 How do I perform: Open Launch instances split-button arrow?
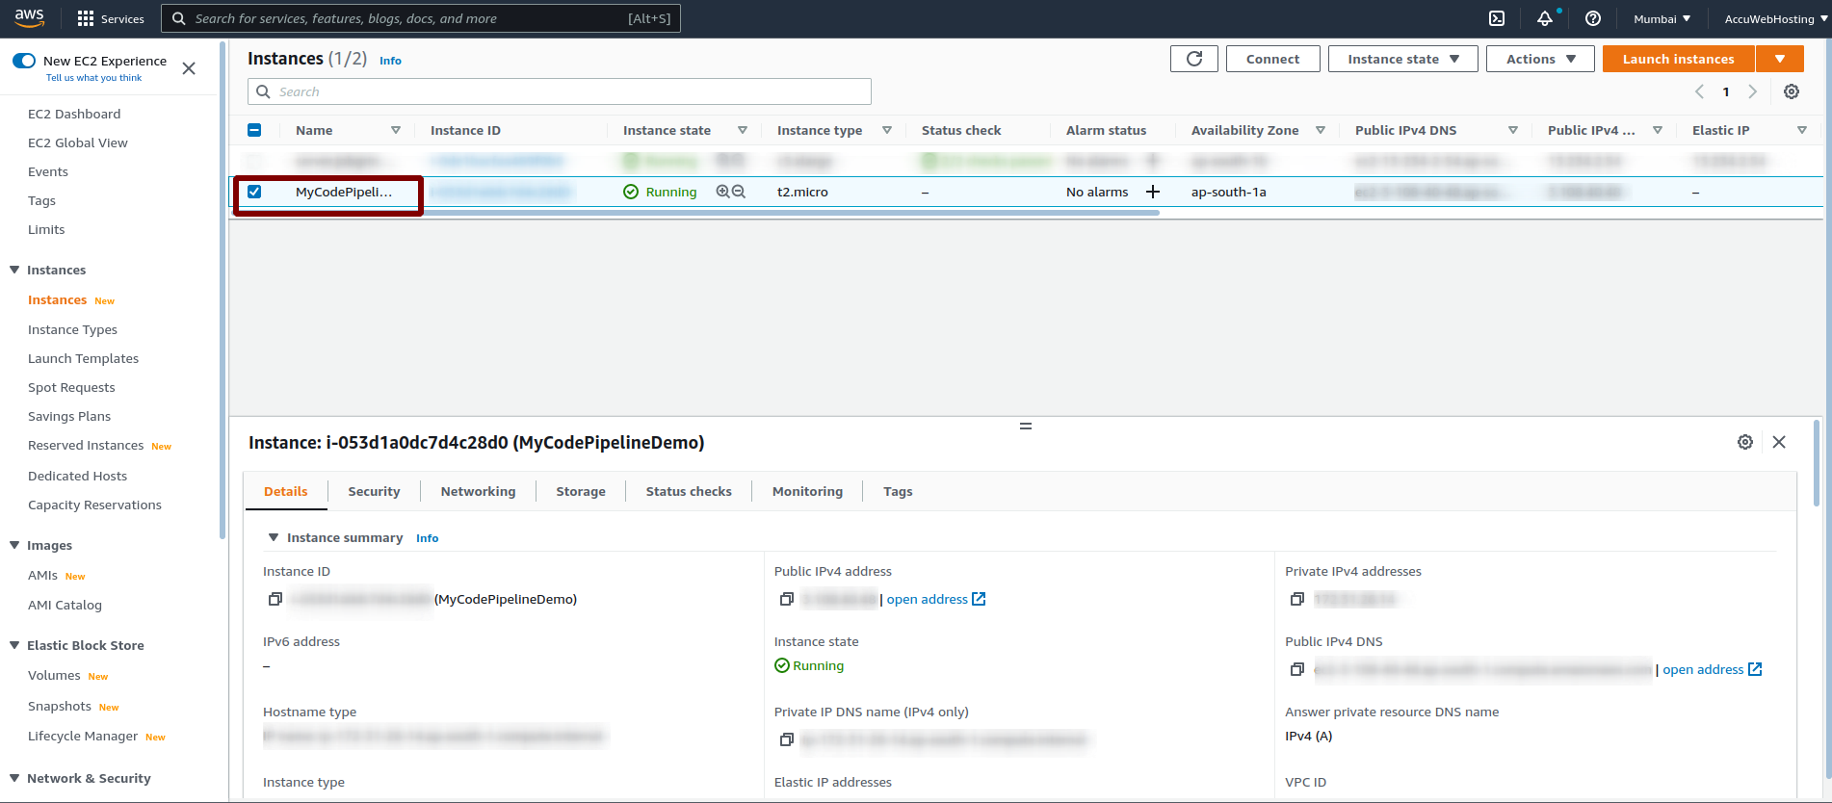coord(1780,59)
